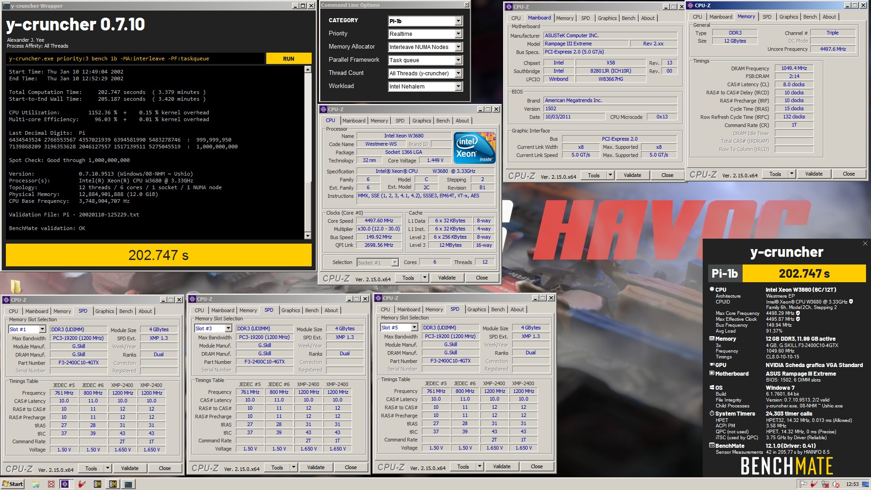Click Validate in the Slot #3 SPD window
Image resolution: width=871 pixels, height=490 pixels.
[x=316, y=467]
